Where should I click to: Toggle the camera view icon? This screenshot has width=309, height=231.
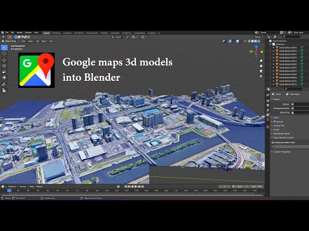tap(261, 71)
